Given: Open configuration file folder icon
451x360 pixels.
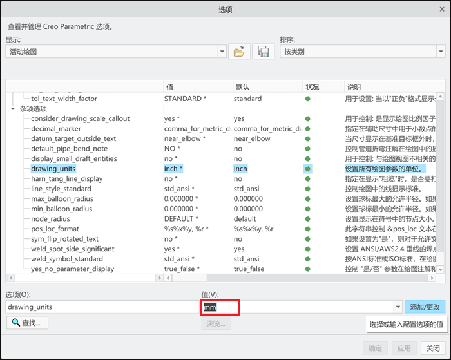Looking at the screenshot, I should click(x=239, y=52).
